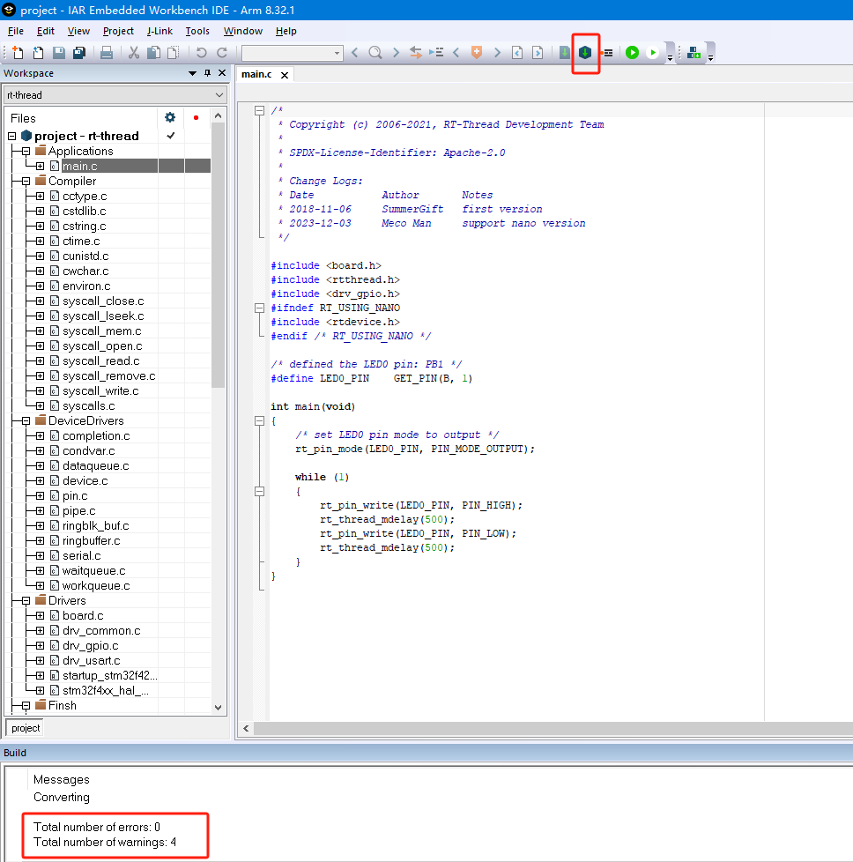
Task: Collapse the DeviceDrivers folder node
Action: coord(26,420)
